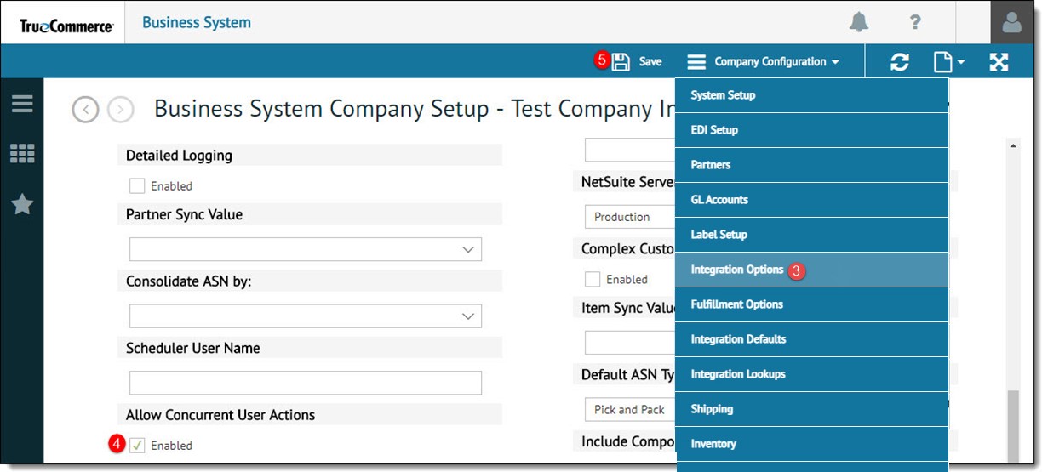Viewport: 1042px width, 472px height.
Task: Select System Setup menu item
Action: tap(812, 95)
